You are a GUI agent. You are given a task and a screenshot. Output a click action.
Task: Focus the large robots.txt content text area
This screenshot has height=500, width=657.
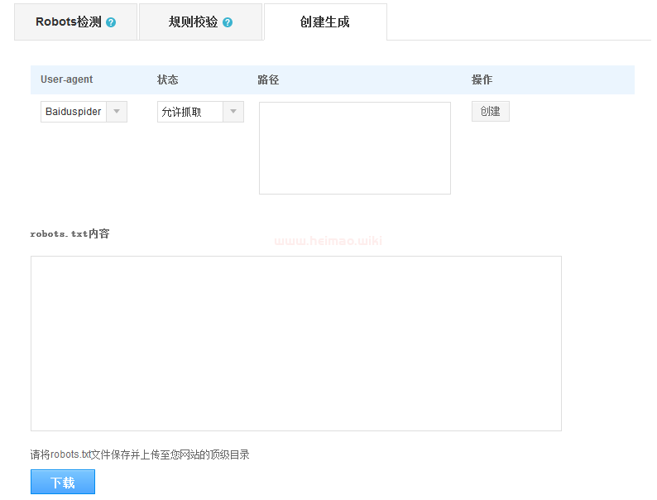pyautogui.click(x=295, y=343)
